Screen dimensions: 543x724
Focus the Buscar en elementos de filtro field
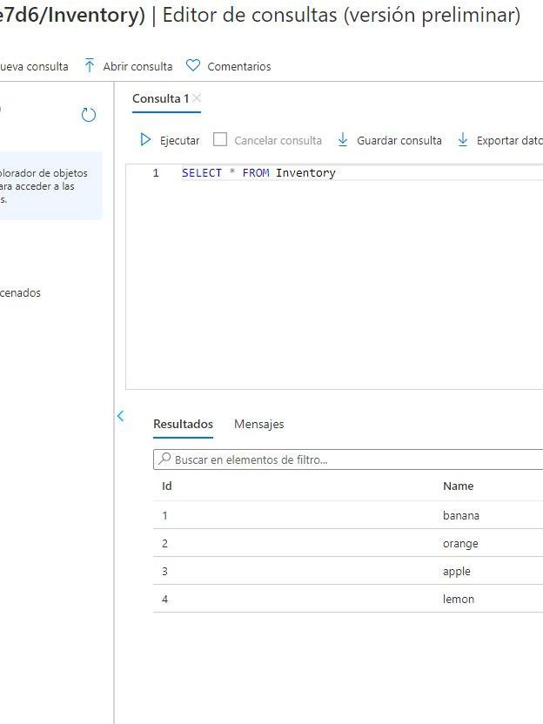point(348,459)
